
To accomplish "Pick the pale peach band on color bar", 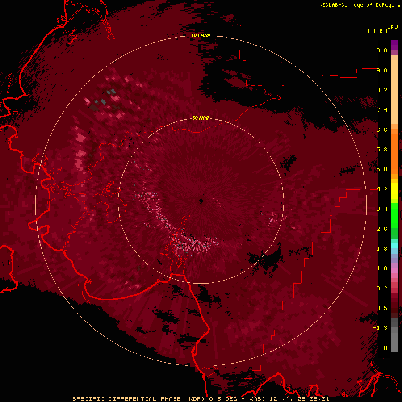I will tap(394, 92).
